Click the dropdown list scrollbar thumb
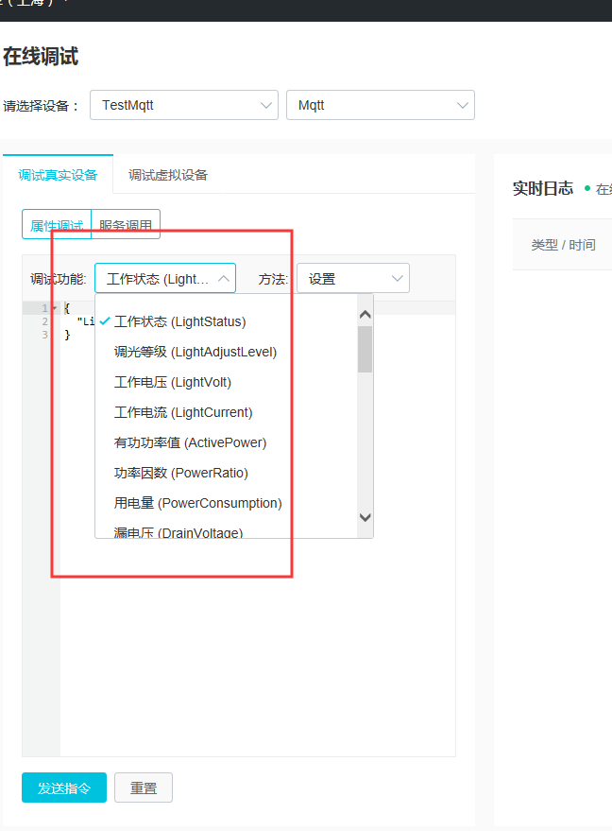This screenshot has width=612, height=831. pos(365,349)
